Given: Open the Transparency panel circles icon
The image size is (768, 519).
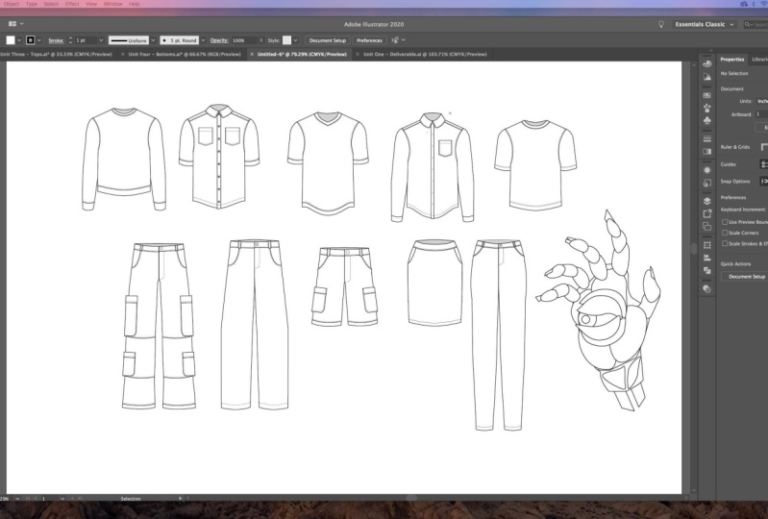Looking at the screenshot, I should (x=706, y=289).
